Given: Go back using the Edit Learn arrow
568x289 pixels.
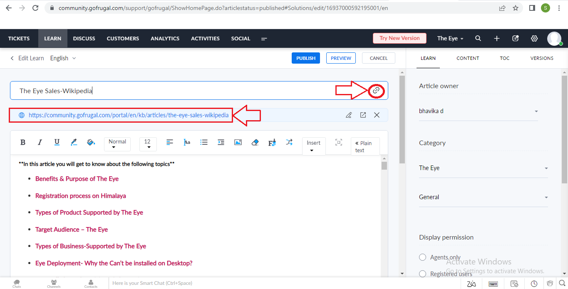Looking at the screenshot, I should point(12,58).
